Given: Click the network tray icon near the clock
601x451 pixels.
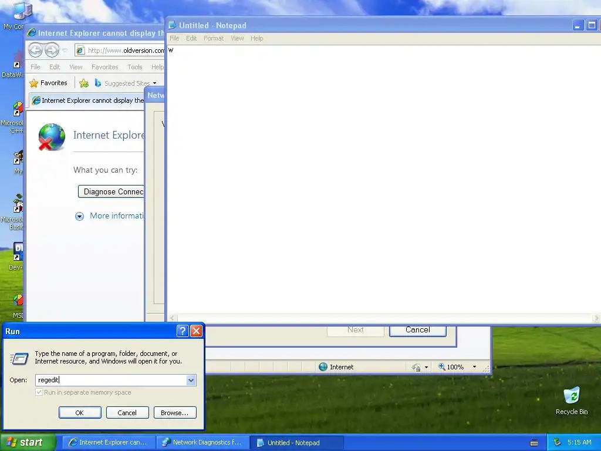Looking at the screenshot, I should pyautogui.click(x=558, y=442).
